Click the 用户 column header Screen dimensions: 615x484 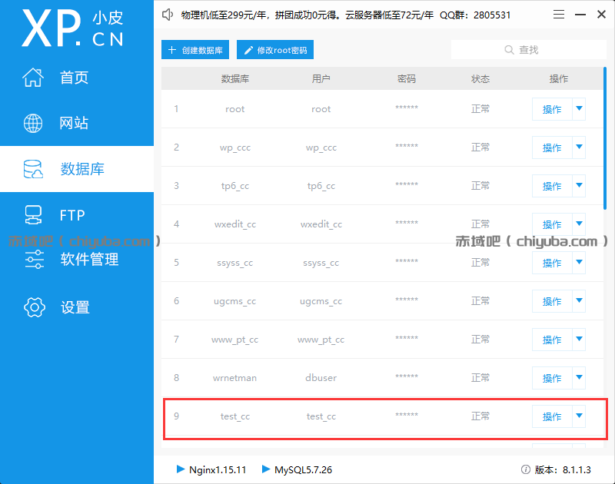pyautogui.click(x=321, y=79)
